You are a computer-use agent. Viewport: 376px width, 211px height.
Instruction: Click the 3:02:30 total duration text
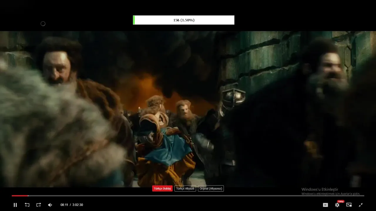(x=78, y=205)
